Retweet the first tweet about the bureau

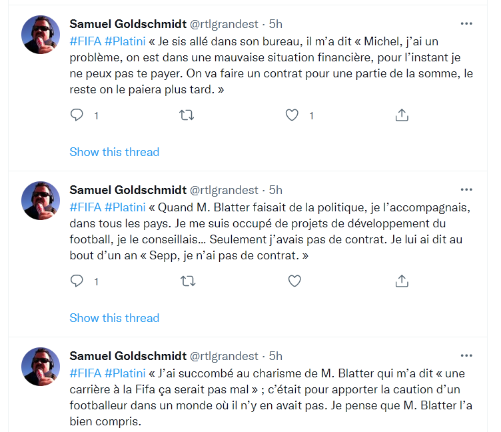point(187,115)
